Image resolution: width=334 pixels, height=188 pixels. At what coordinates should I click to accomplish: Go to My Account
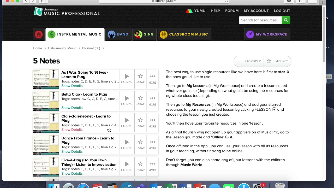point(256,11)
